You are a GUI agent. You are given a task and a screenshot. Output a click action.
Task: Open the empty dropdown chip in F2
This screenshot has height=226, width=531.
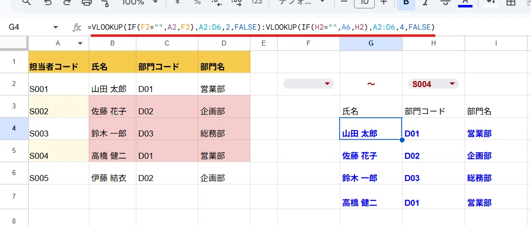(x=308, y=84)
